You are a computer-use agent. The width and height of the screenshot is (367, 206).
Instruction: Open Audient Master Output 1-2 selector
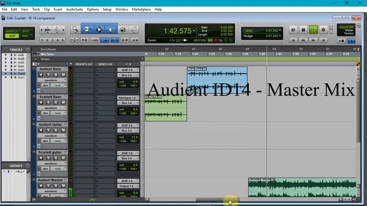128,186
